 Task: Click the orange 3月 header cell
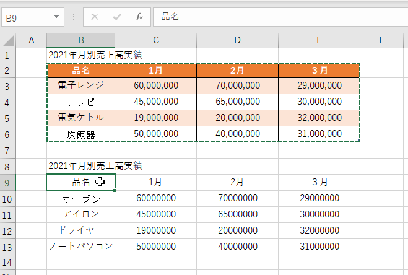(319, 70)
